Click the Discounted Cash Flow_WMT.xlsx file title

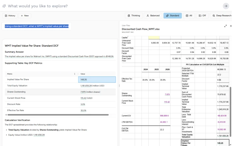coord(140,29)
